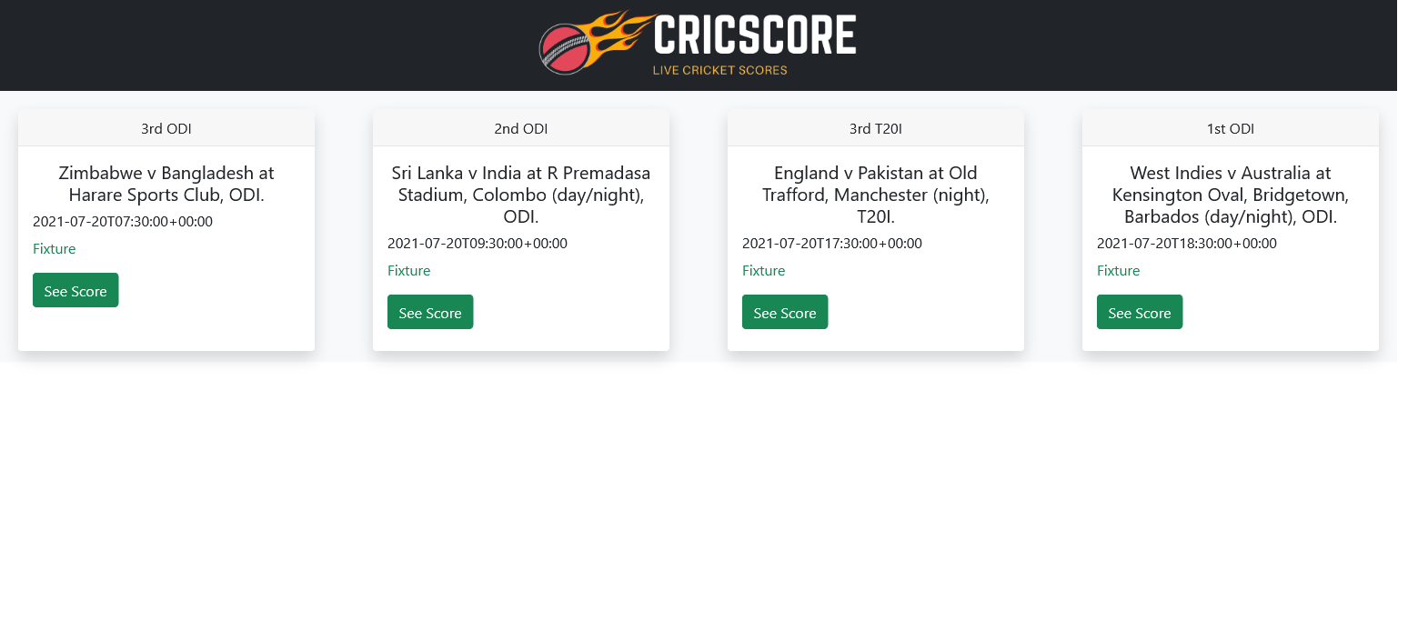This screenshot has height=631, width=1408.
Task: Click See Score for Zimbabwe v Bangladesh
Action: click(75, 290)
